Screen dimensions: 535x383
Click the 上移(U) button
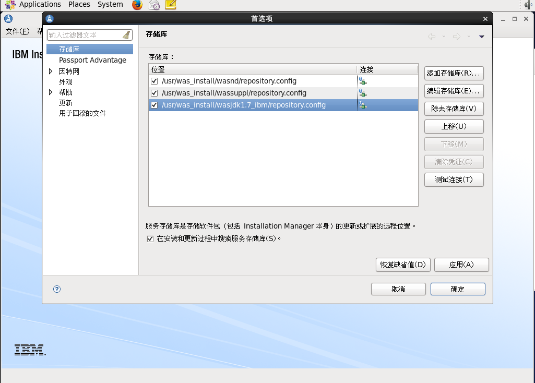pyautogui.click(x=454, y=126)
